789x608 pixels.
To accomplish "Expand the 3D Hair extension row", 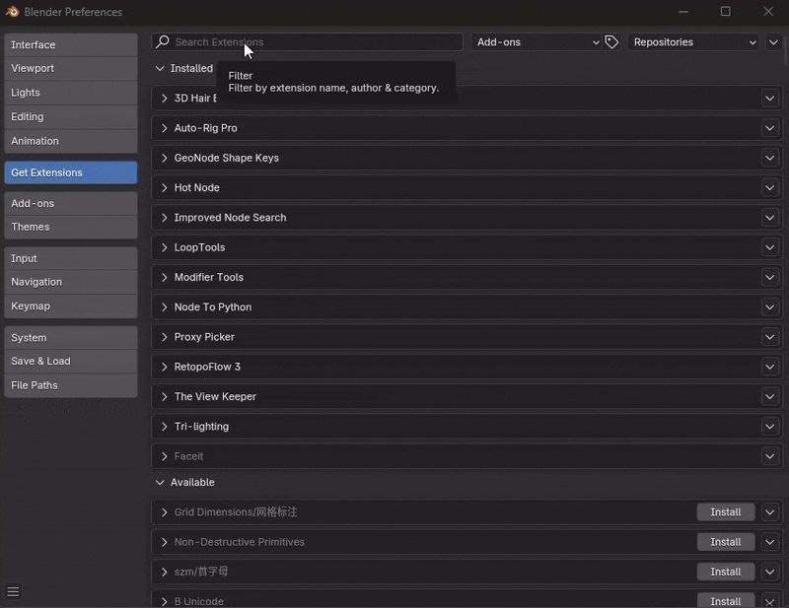I will (164, 99).
